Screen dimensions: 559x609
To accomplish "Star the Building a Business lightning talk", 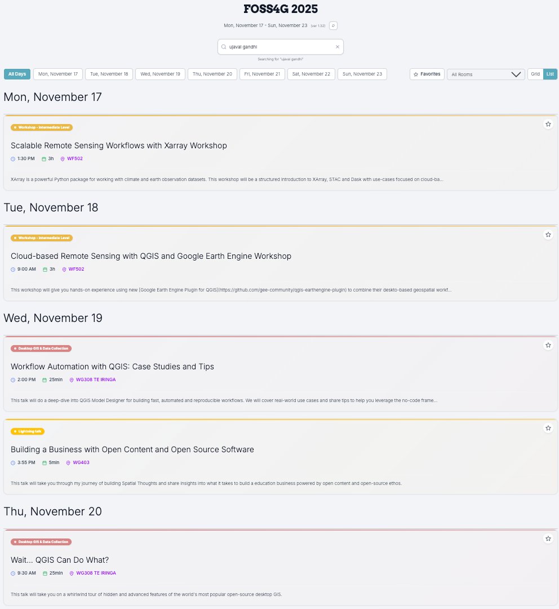I will click(x=548, y=428).
